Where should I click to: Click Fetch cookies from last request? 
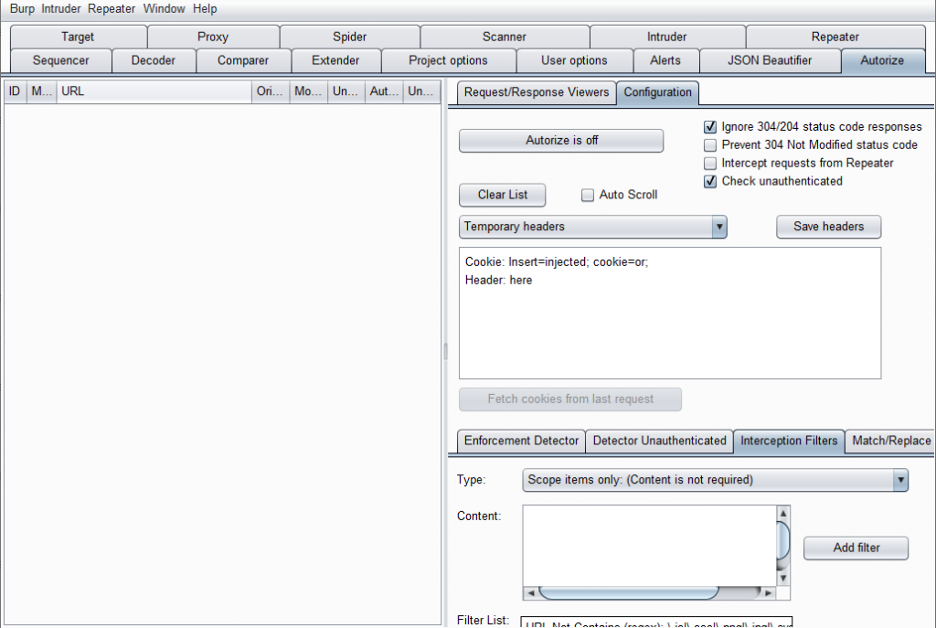tap(570, 399)
